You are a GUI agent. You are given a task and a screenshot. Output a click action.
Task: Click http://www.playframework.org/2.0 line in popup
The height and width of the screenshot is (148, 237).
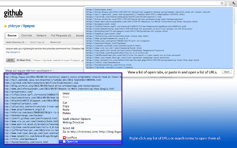(107, 38)
